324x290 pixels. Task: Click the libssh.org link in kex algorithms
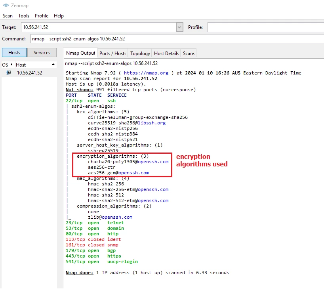[152, 123]
